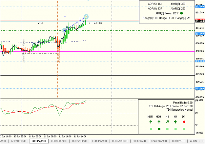Click the 191.780 price scale value
205x144 pixels.
click(200, 12)
